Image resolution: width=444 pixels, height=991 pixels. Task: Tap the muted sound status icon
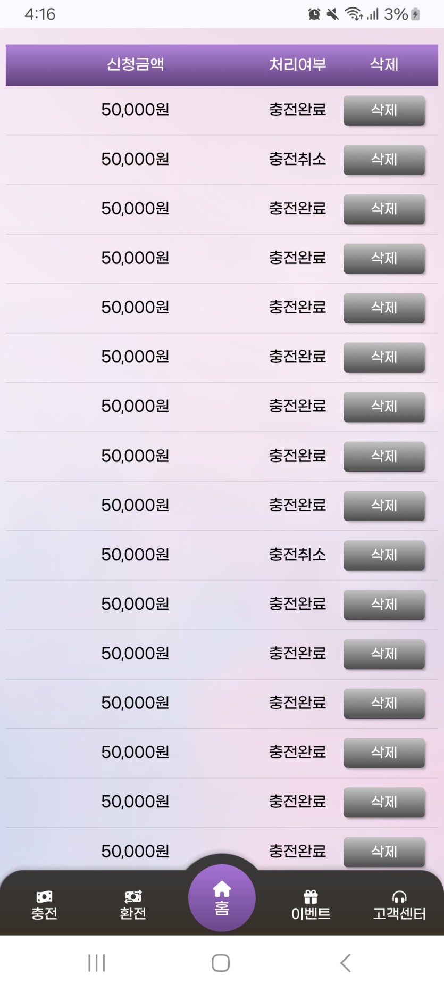click(333, 14)
